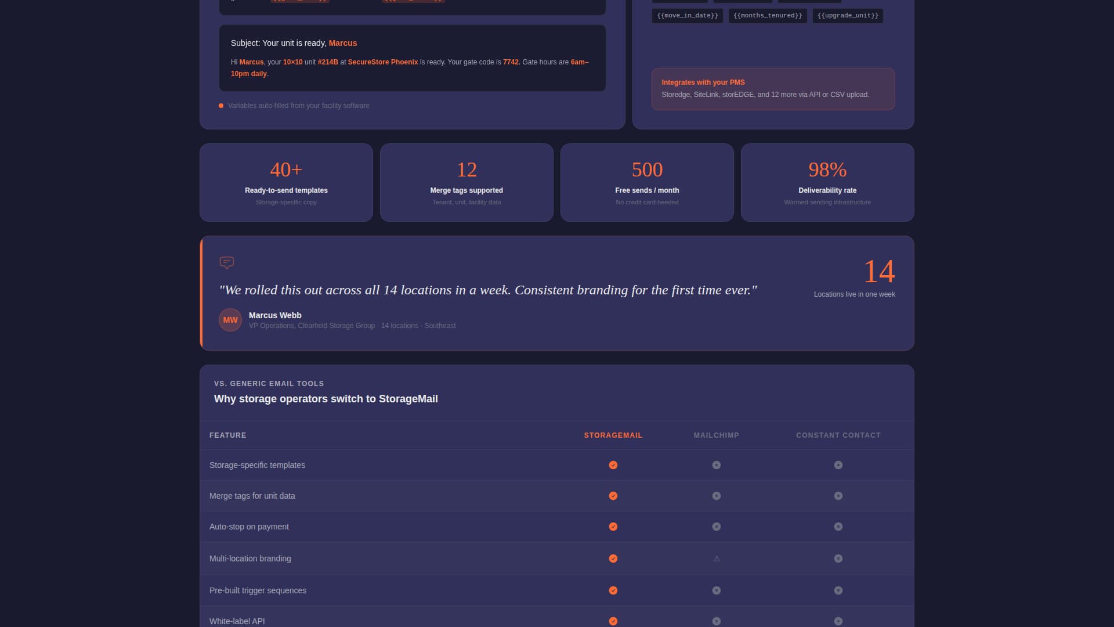Viewport: 1114px width, 627px height.
Task: Click the Marcus Webb name
Action: 275,315
